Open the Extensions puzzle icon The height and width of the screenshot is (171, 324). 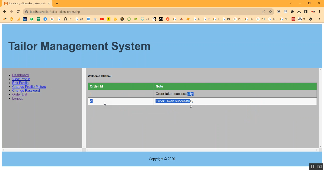292,12
